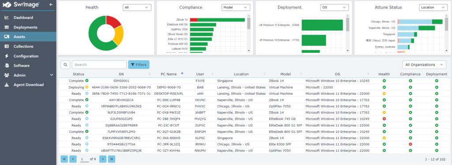The width and height of the screenshot is (452, 165).
Task: Sort by the Location column header
Action: tap(241, 74)
